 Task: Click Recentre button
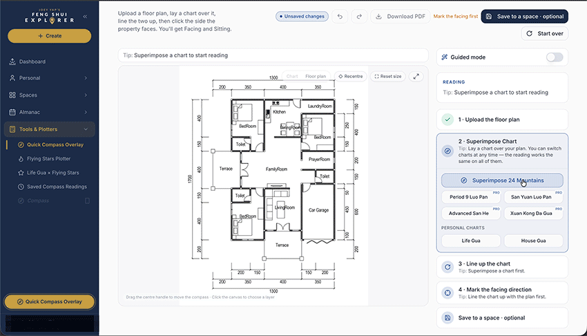(x=350, y=77)
